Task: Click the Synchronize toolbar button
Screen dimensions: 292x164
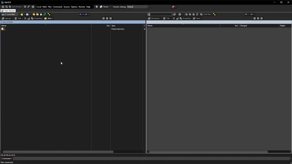Action: click(15, 7)
